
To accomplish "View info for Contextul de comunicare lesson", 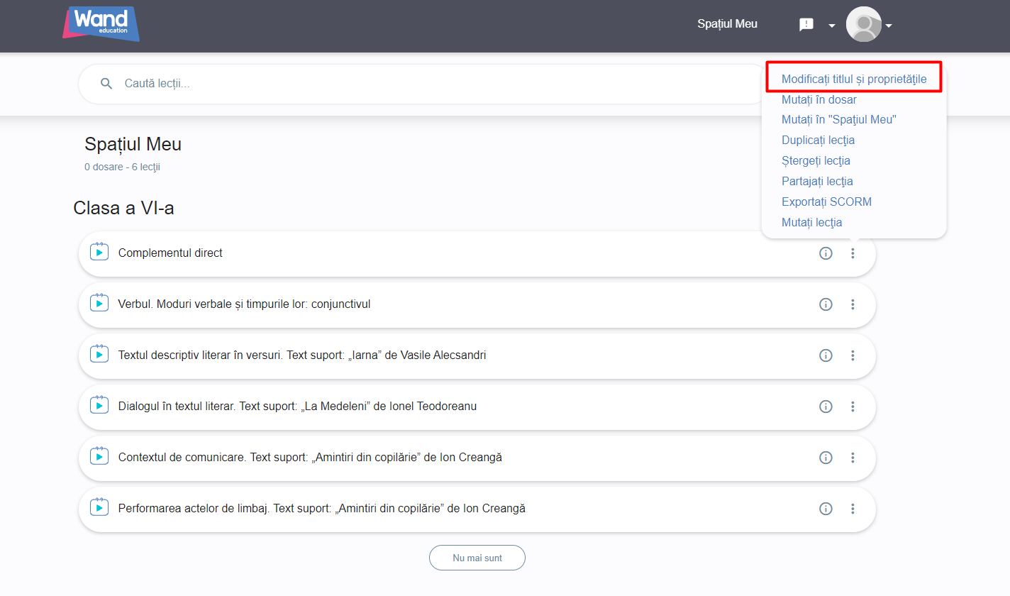I will 826,458.
